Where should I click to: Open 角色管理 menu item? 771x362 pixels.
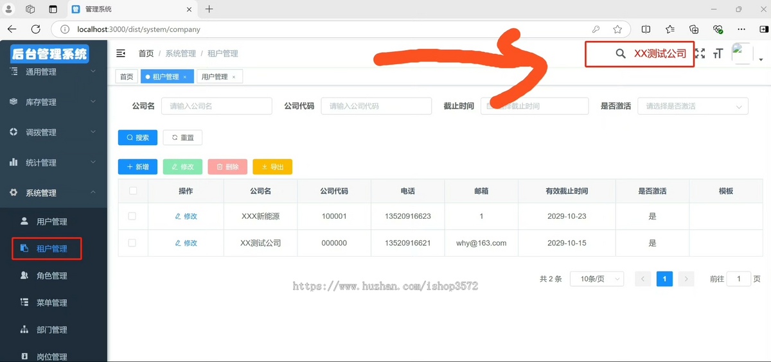click(53, 275)
